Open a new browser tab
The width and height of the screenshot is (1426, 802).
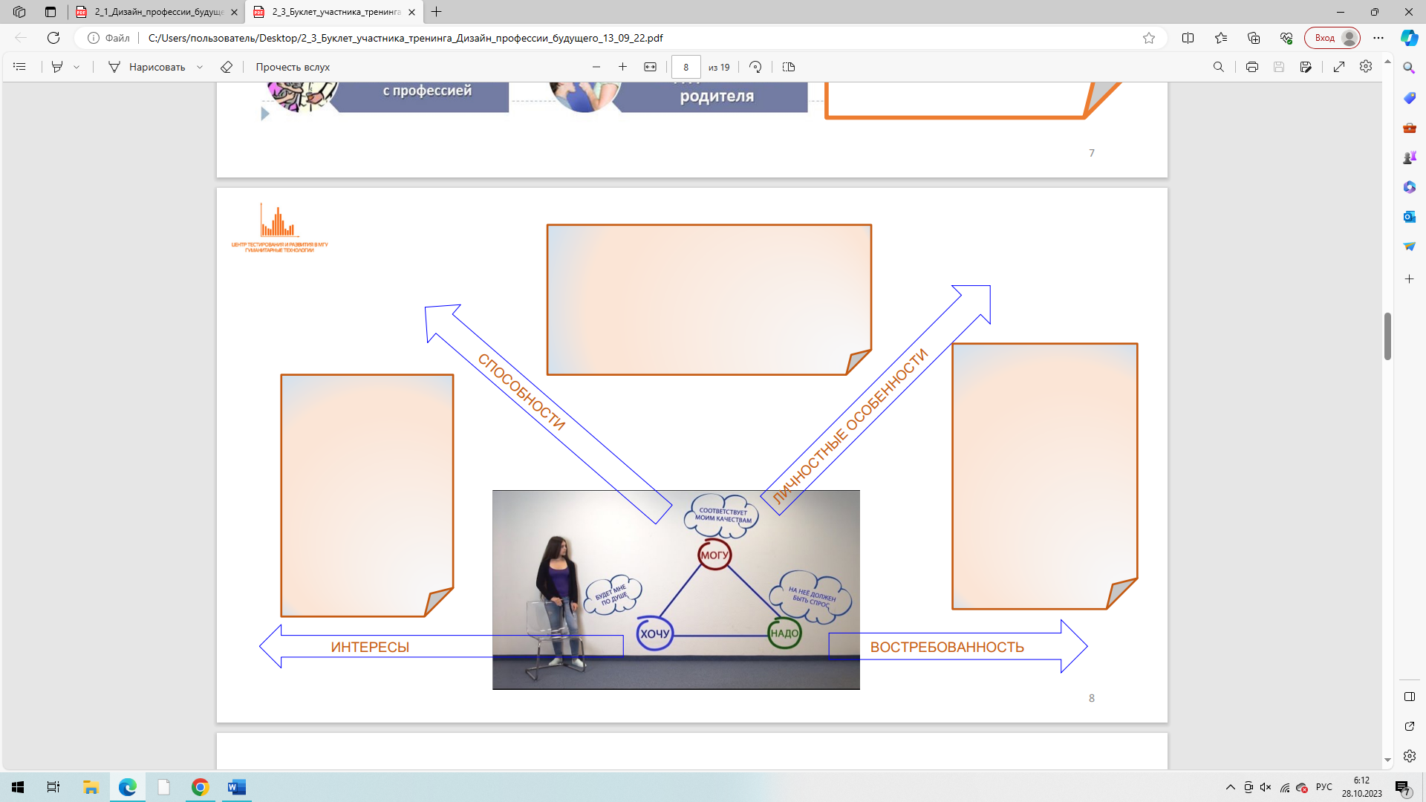437,12
